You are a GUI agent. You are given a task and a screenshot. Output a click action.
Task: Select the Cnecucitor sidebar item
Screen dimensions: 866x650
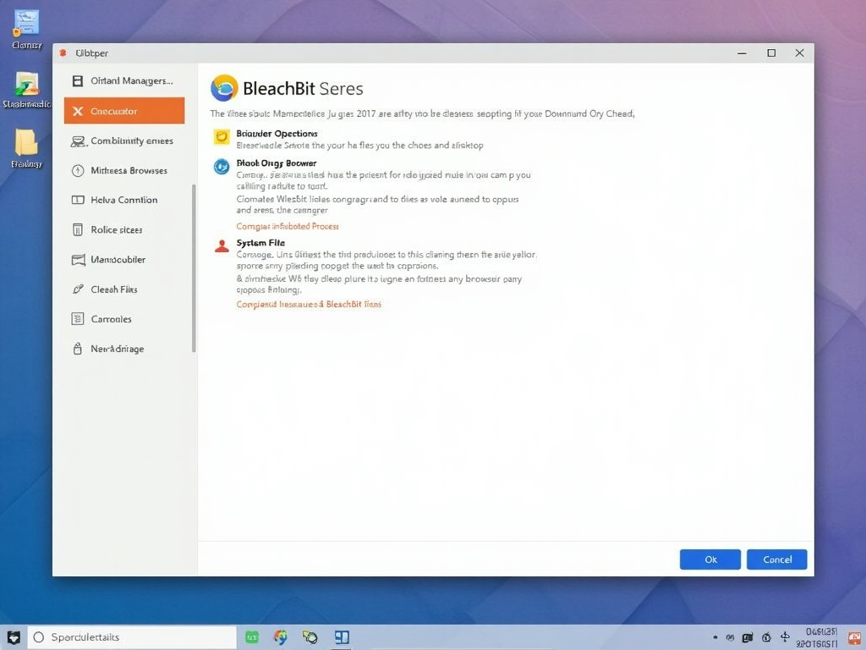124,111
